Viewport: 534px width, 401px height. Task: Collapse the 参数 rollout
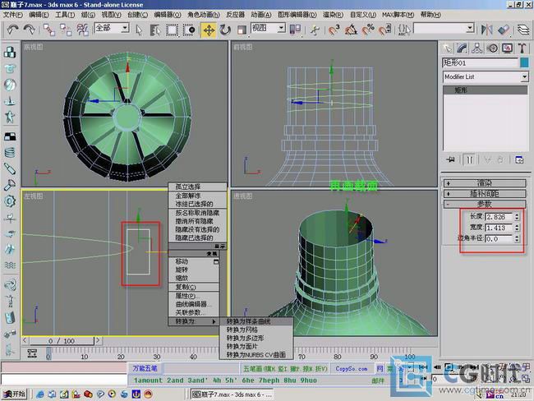pos(485,204)
